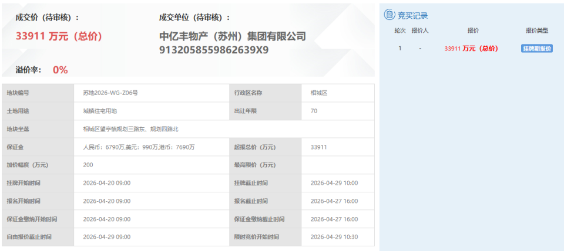Click the 33911 万元（总价）transaction price
This screenshot has height=251, width=564.
pyautogui.click(x=59, y=36)
